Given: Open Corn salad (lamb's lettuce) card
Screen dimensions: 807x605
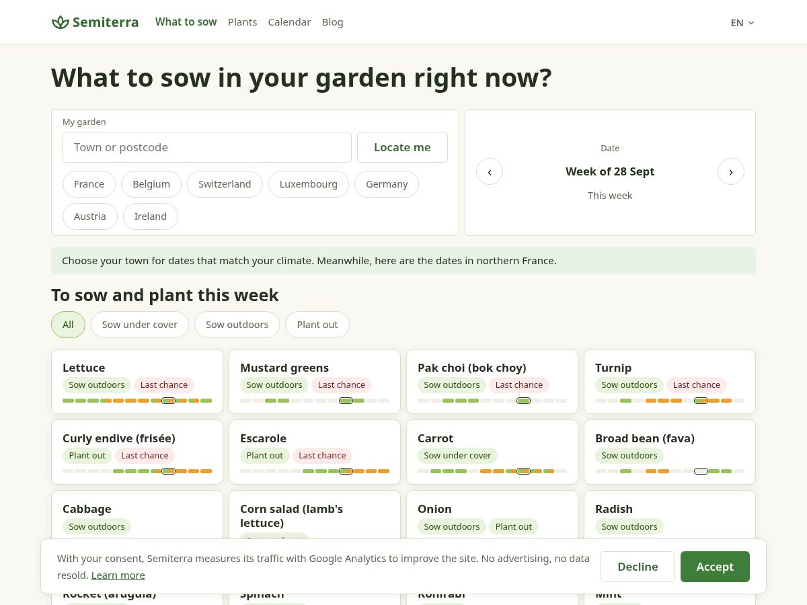Looking at the screenshot, I should [315, 515].
